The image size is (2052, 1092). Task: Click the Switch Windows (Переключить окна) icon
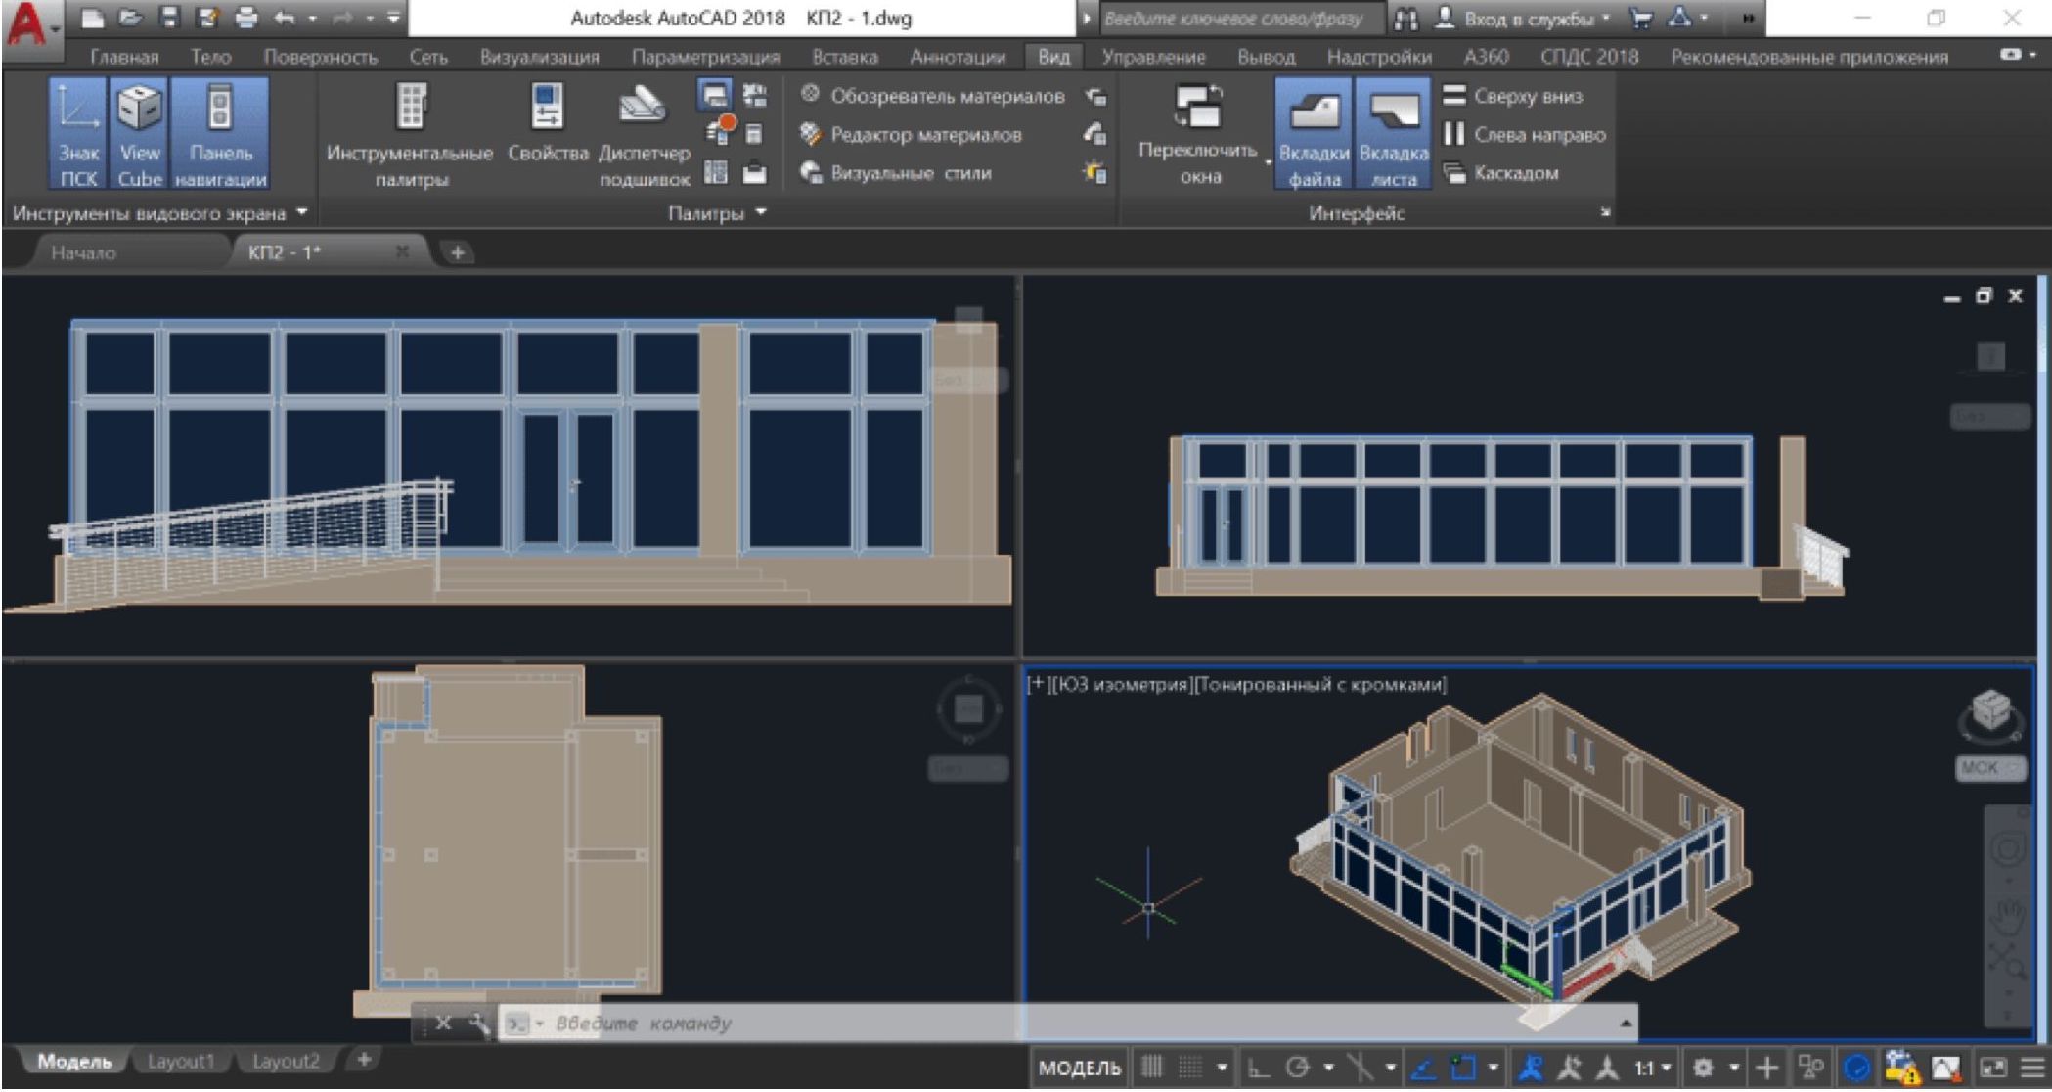[1199, 108]
